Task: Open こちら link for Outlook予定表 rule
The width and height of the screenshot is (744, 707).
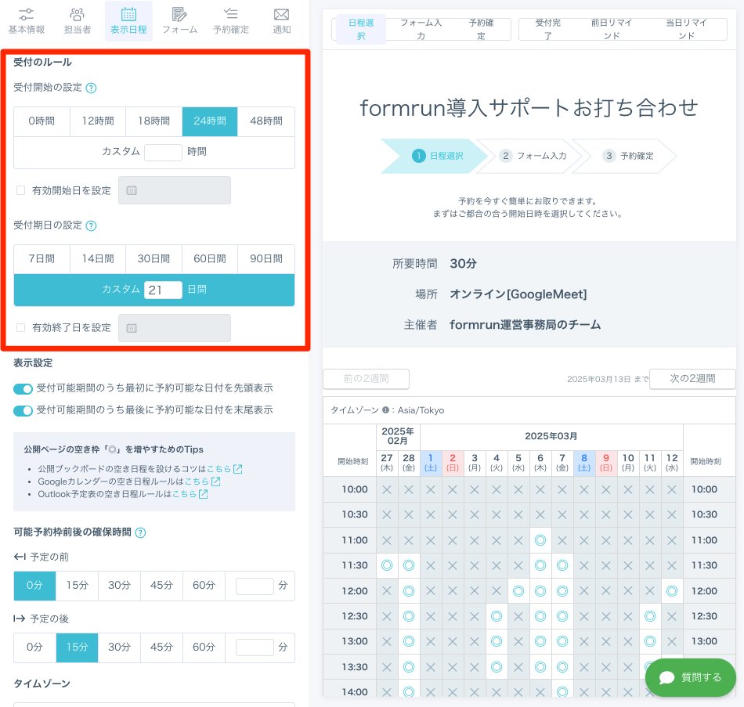Action: [x=184, y=494]
